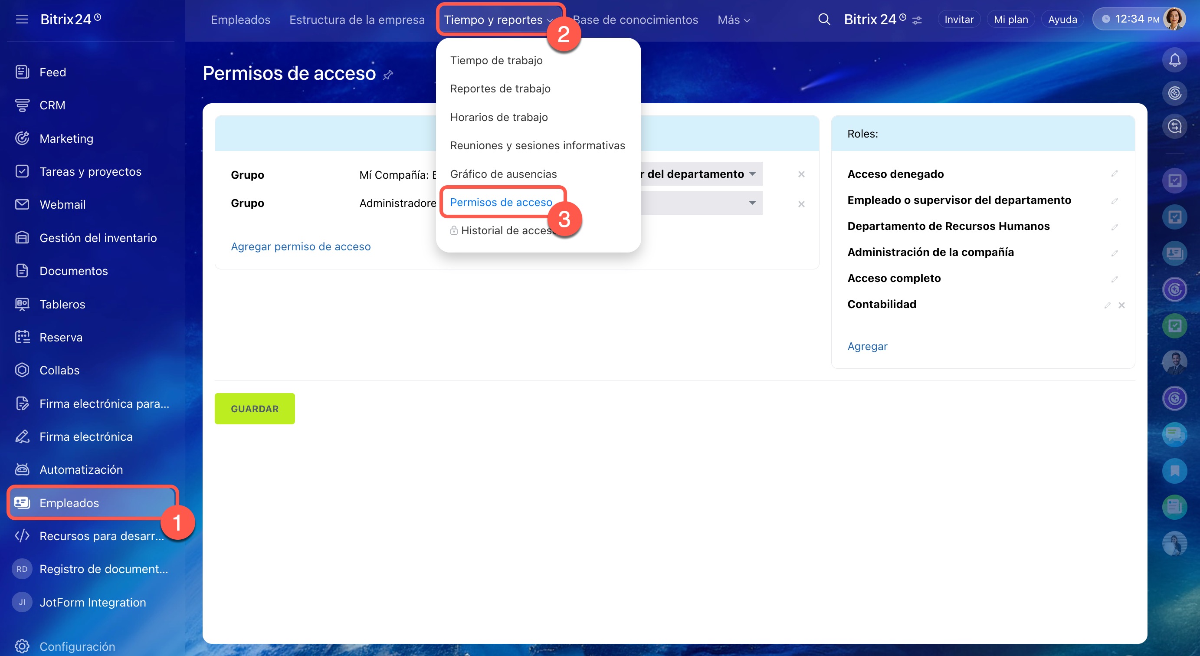Click the hamburger menu icon
This screenshot has width=1200, height=656.
(22, 19)
